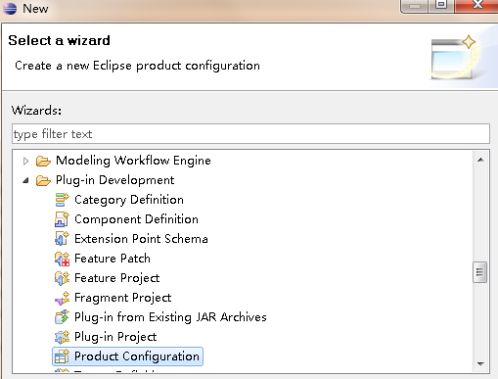
Task: Collapse the Plug-in Development folder
Action: [x=25, y=180]
